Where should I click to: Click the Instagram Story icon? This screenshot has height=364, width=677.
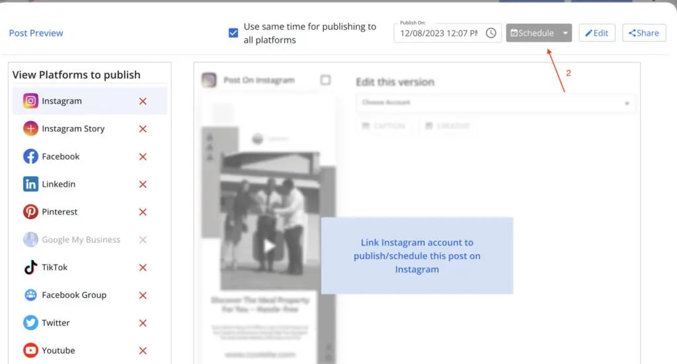tap(30, 129)
